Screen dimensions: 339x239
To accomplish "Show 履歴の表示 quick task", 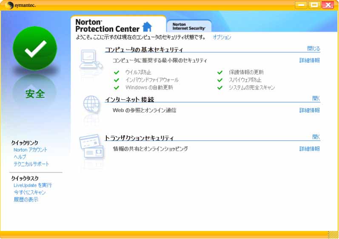I will point(26,200).
